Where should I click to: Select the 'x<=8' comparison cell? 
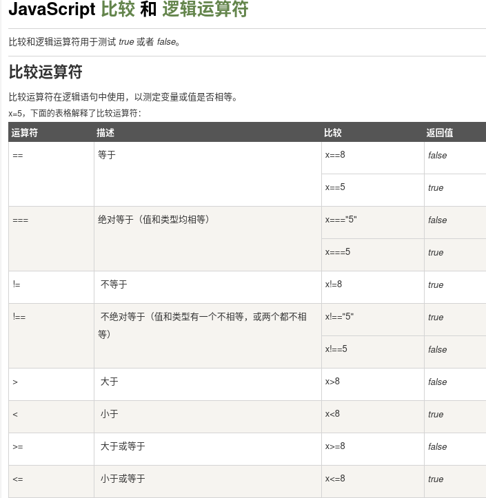pyautogui.click(x=373, y=481)
